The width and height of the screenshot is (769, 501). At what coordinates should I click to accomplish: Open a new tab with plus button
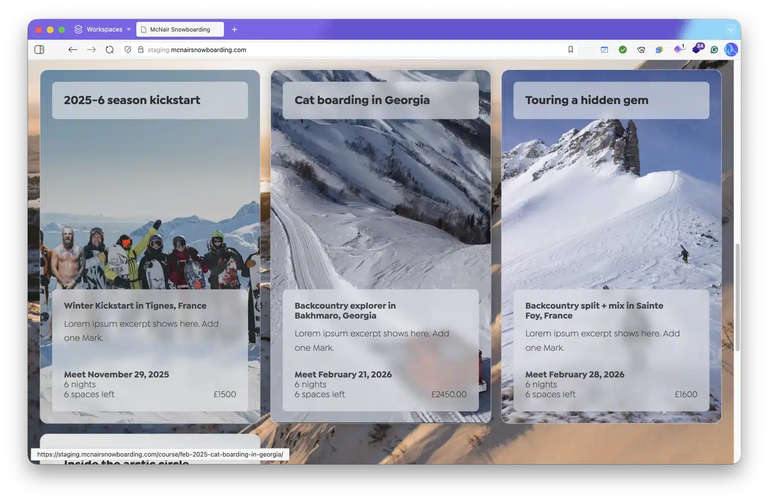coord(234,29)
